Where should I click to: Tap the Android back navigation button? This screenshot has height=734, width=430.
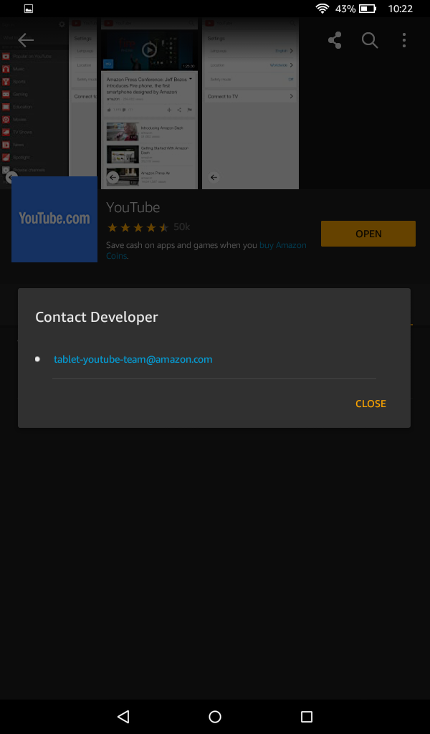click(123, 716)
